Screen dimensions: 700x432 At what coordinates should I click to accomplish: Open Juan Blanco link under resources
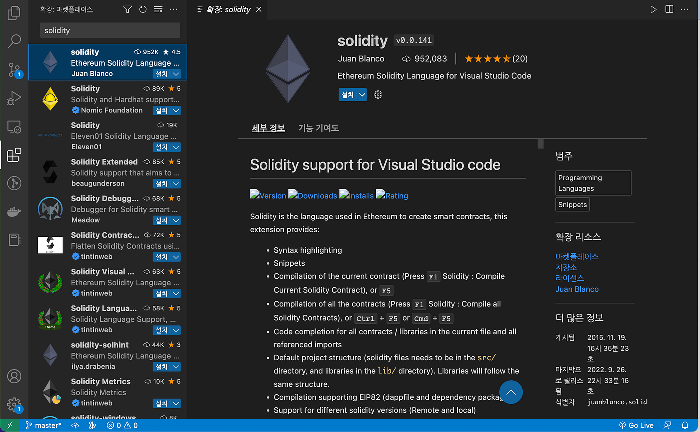click(577, 289)
